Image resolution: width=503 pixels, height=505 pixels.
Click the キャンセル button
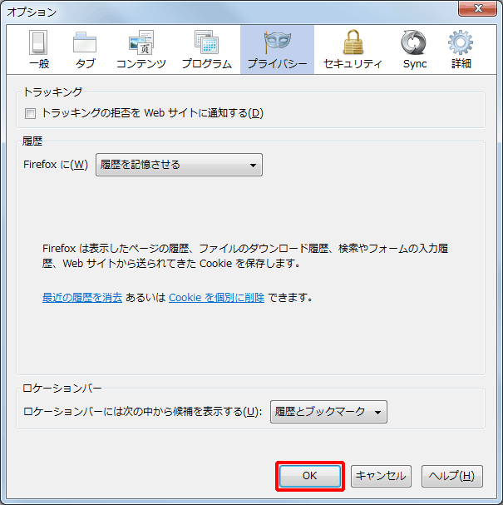(381, 476)
